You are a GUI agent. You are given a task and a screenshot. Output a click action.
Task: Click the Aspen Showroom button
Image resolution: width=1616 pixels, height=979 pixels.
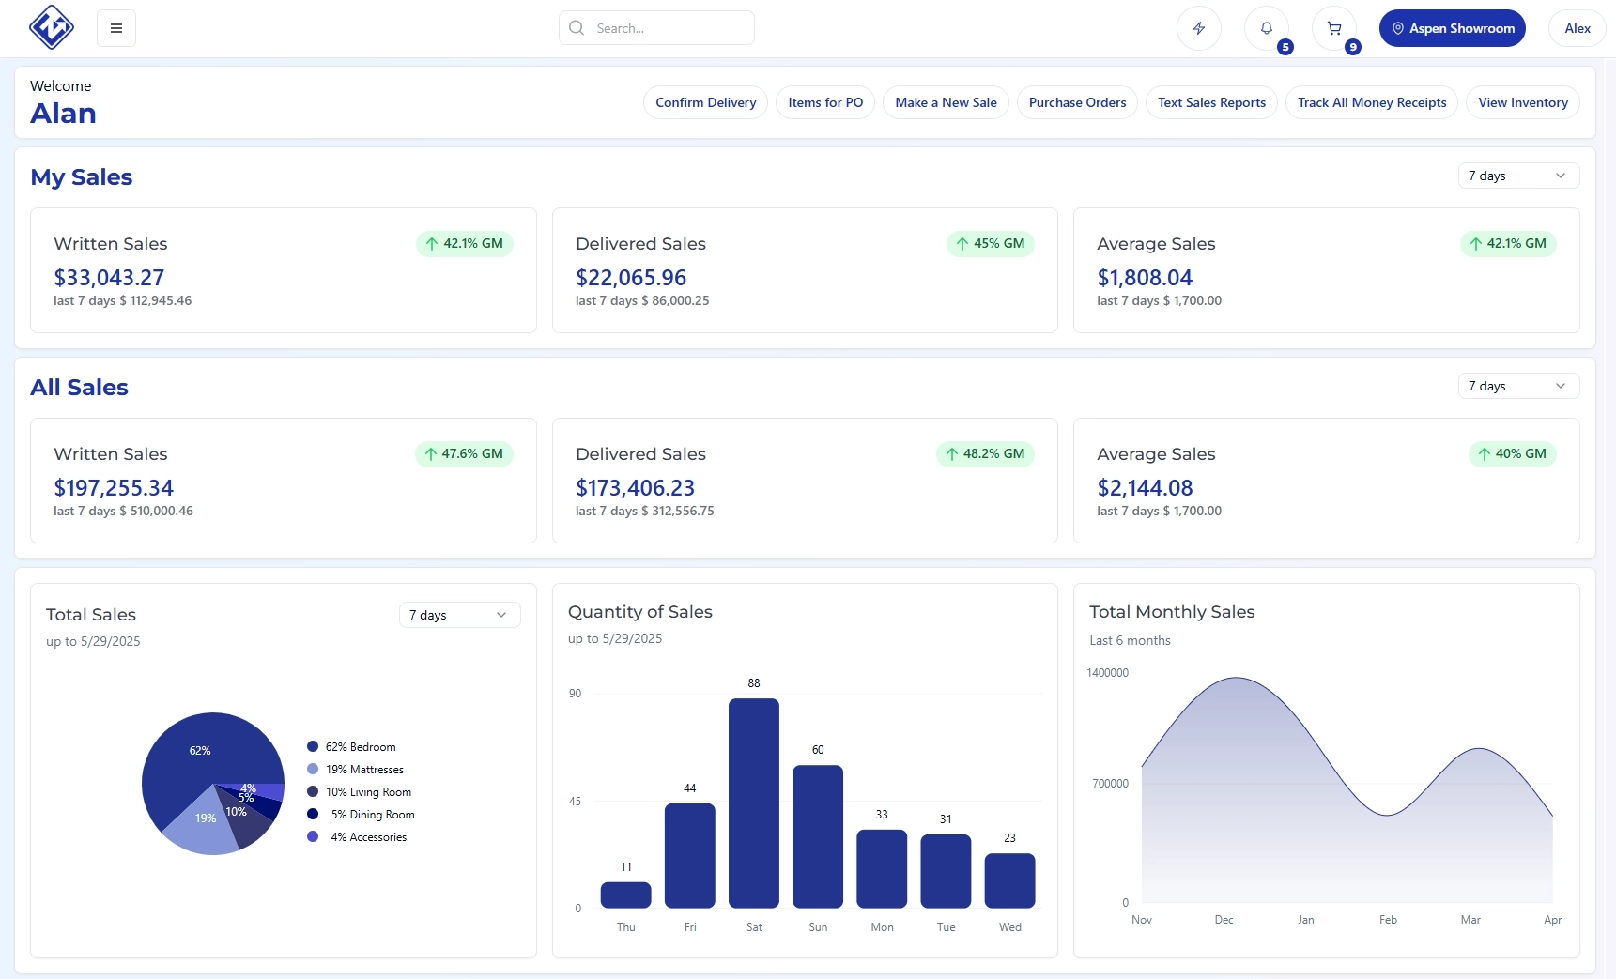click(1452, 28)
